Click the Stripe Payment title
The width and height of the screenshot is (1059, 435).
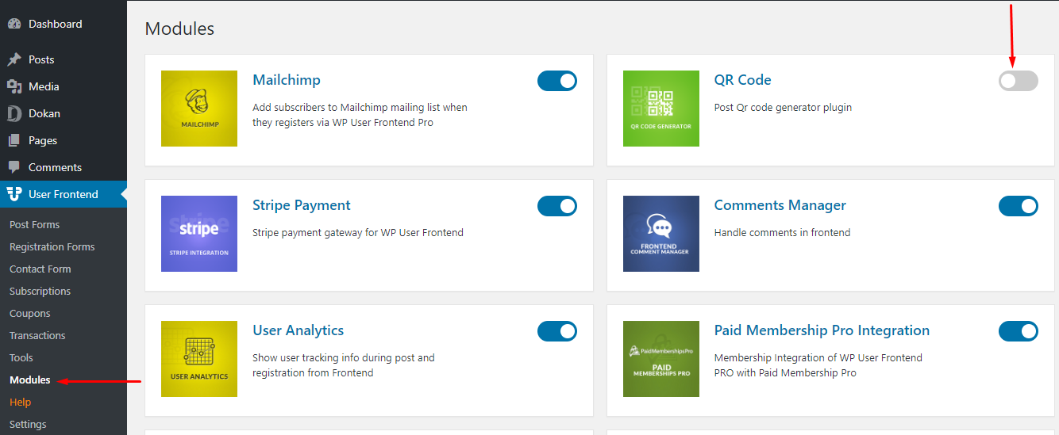302,205
